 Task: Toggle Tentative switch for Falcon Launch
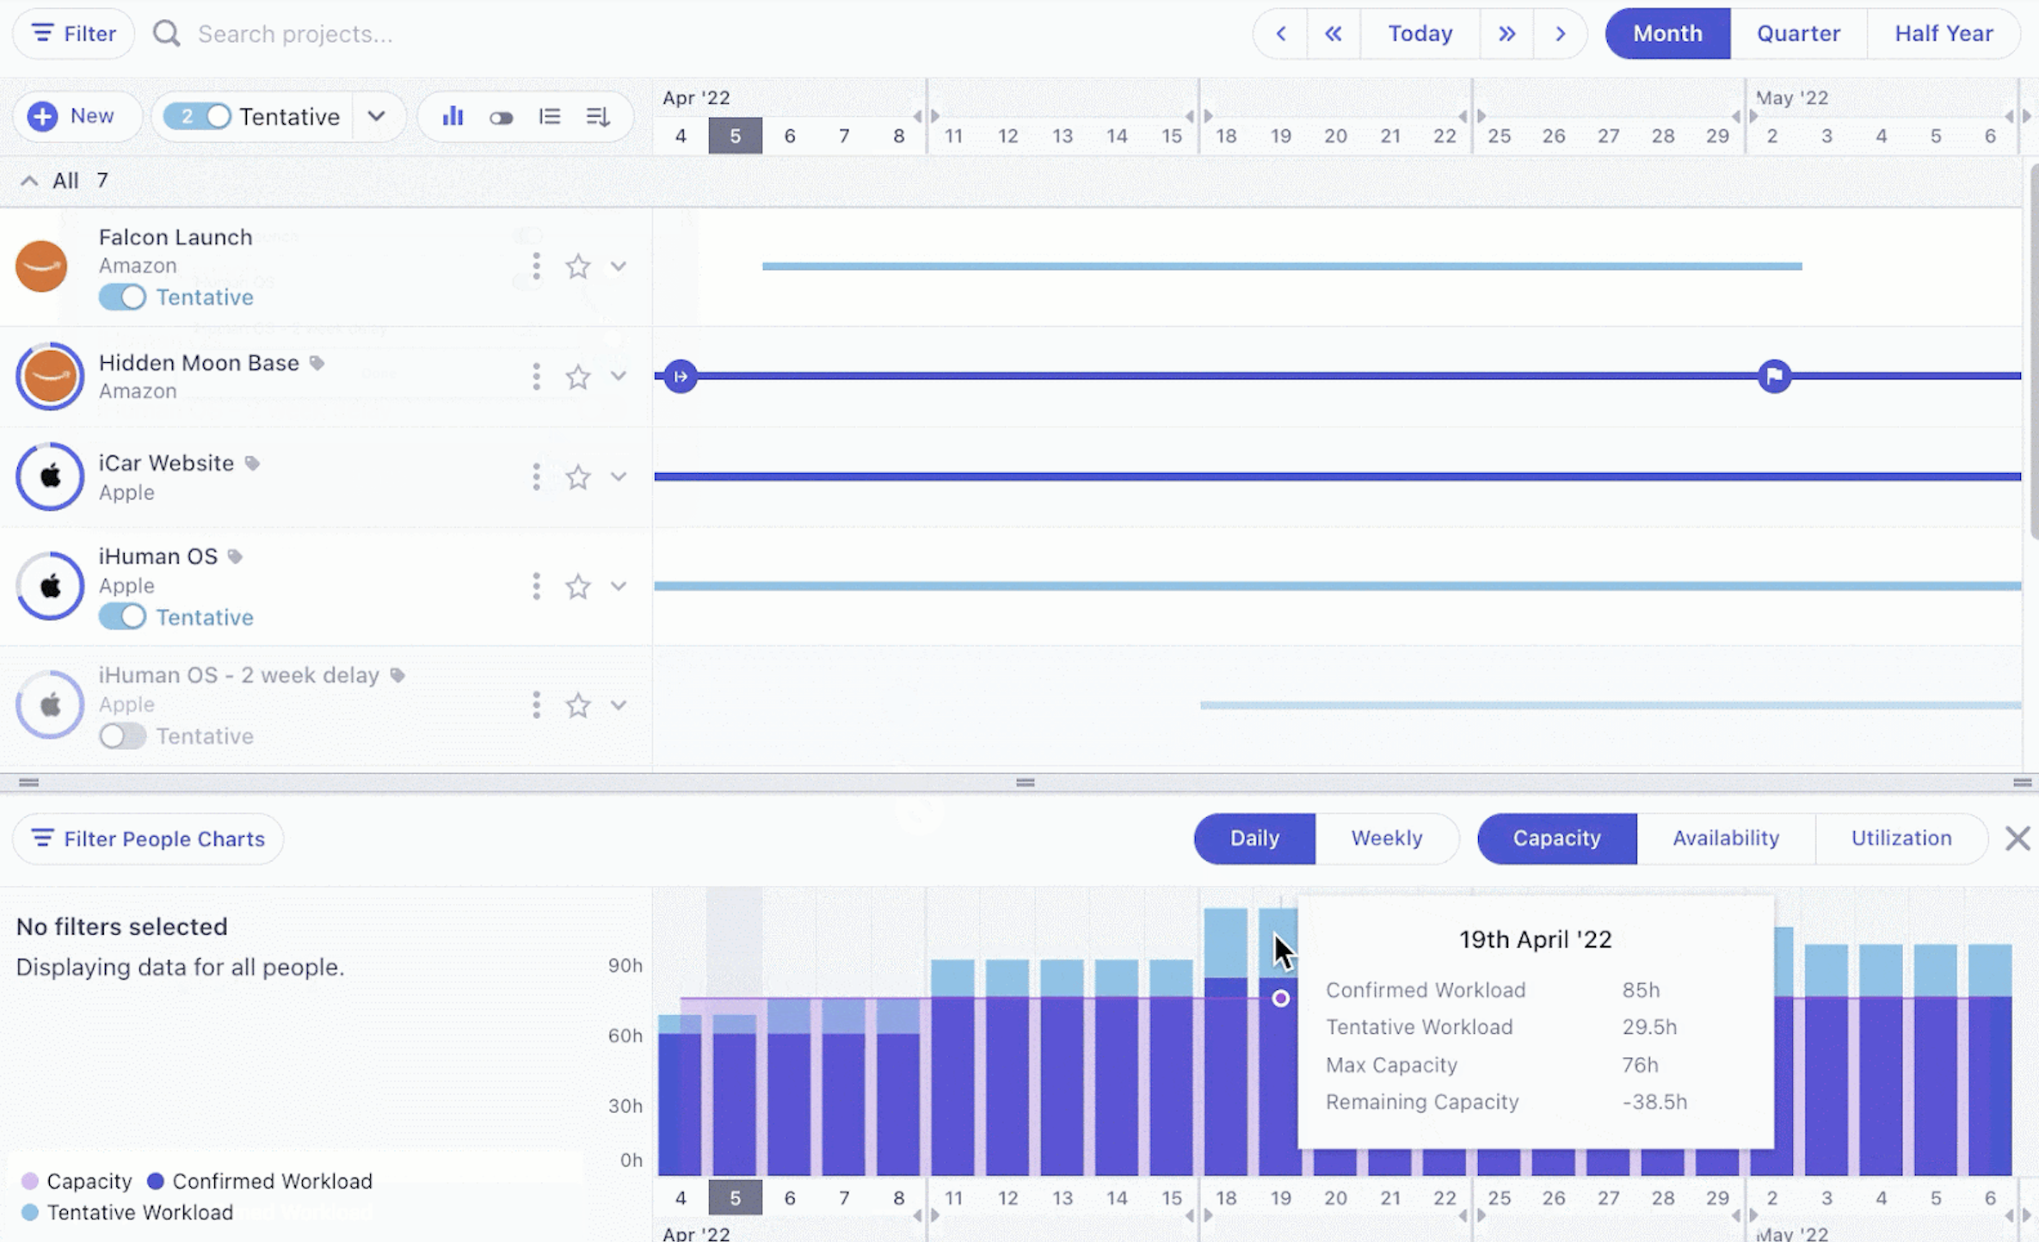122,298
